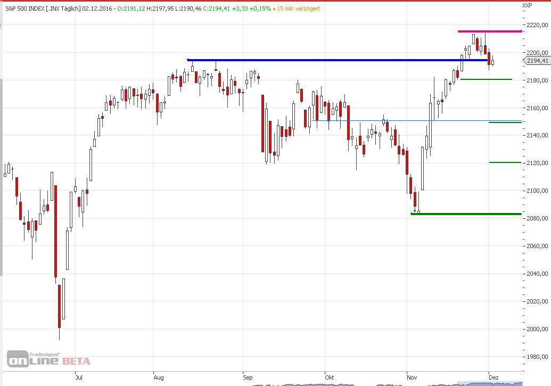The height and width of the screenshot is (386, 551).
Task: Select the pink horizontal line near 2215
Action: [x=490, y=31]
